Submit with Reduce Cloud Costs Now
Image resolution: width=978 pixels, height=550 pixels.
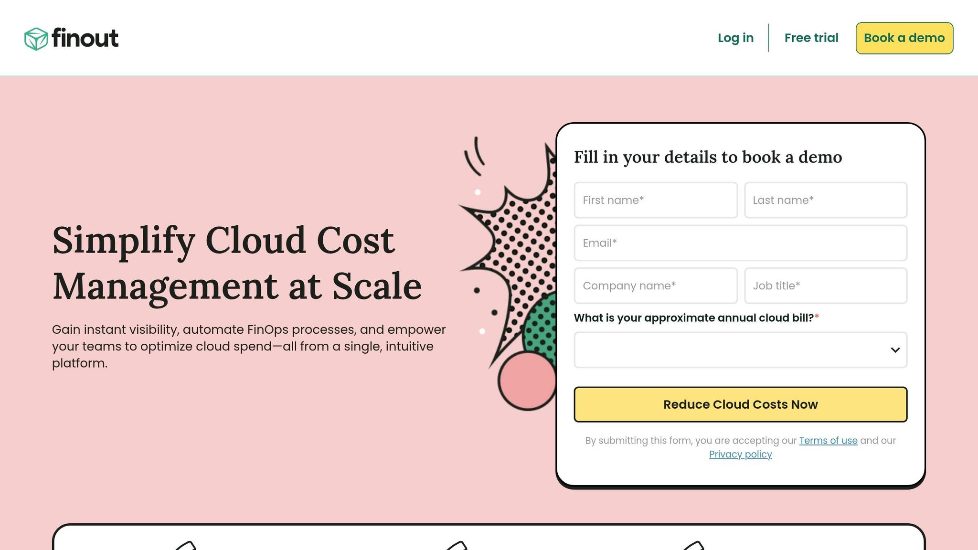point(741,404)
